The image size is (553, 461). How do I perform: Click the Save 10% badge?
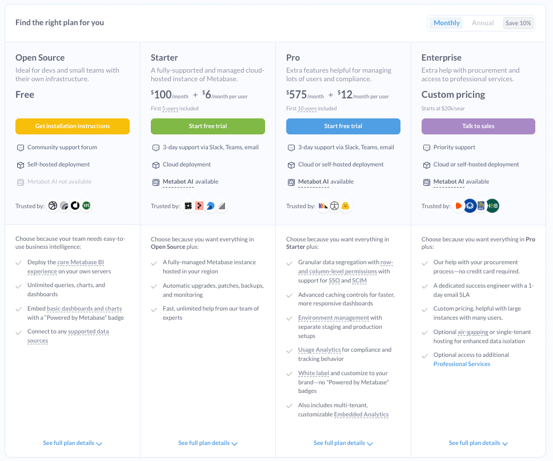pos(518,23)
